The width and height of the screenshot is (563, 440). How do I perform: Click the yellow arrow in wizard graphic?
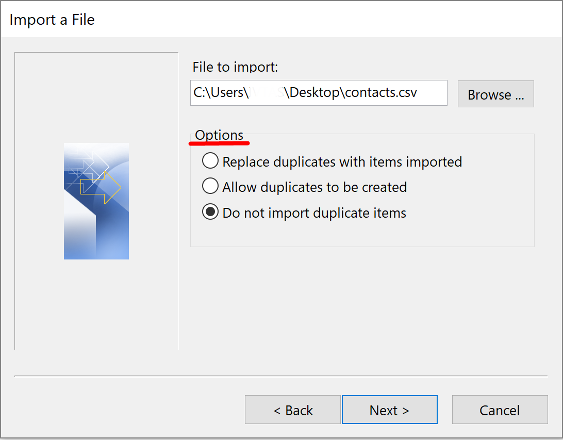101,188
